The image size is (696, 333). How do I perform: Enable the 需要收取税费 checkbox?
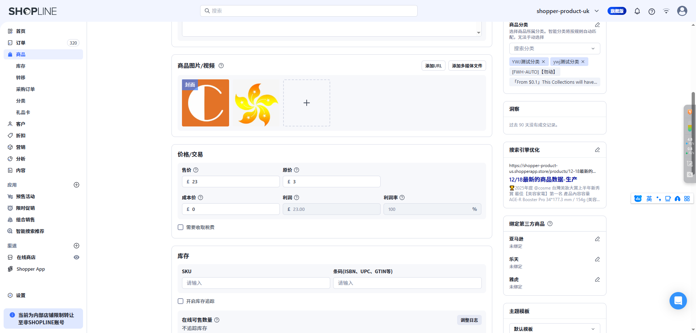pos(181,227)
